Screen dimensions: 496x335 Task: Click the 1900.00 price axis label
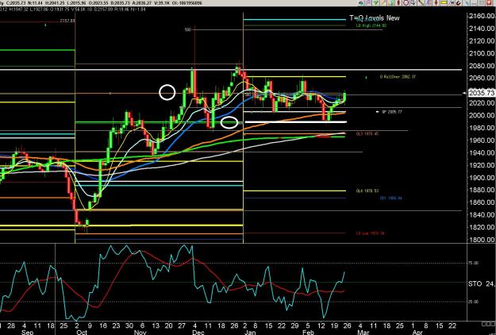(482, 178)
